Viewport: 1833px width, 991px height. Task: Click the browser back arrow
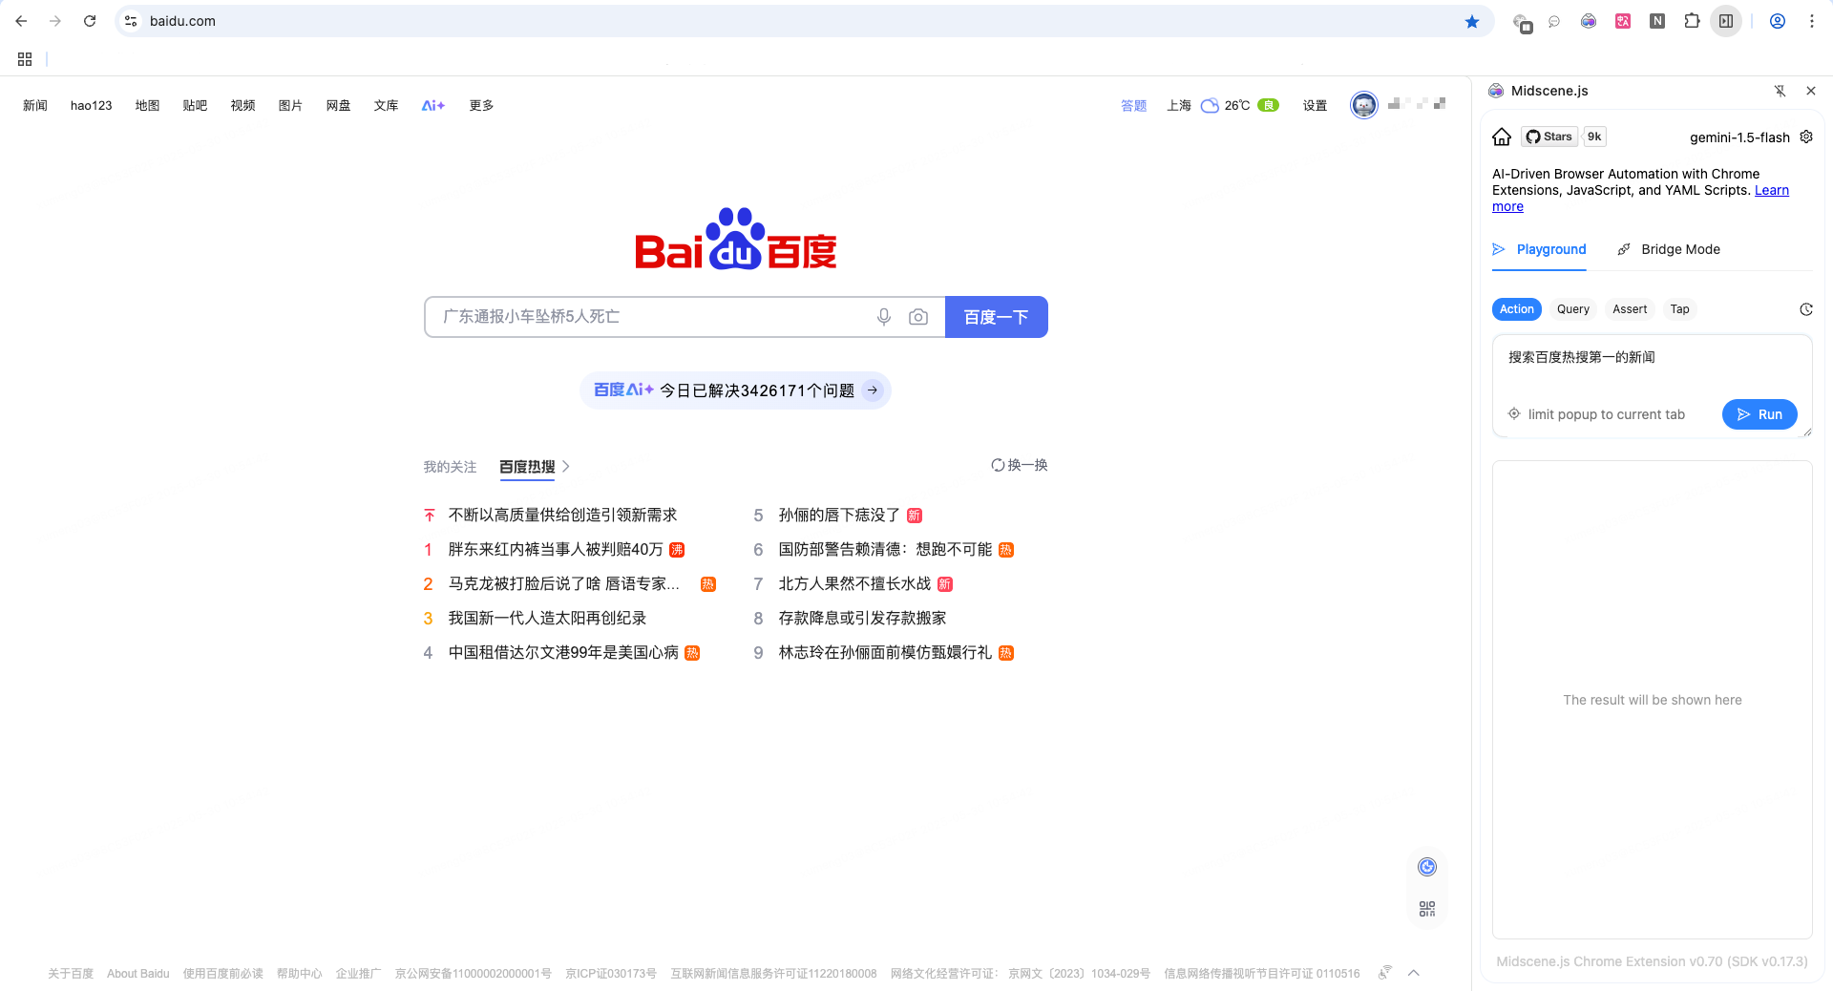[x=21, y=21]
